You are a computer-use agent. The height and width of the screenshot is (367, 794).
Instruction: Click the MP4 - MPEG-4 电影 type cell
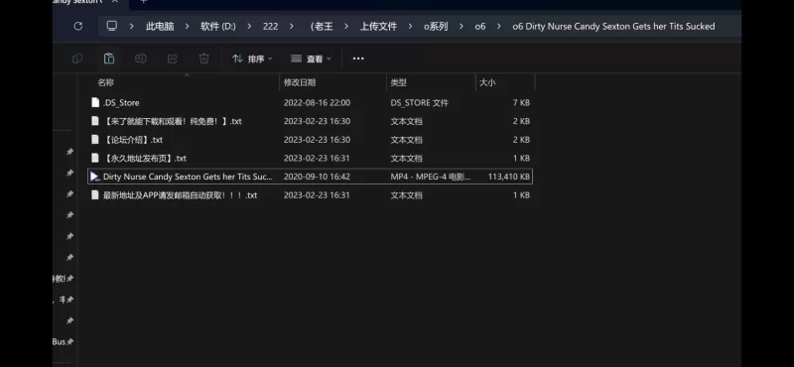[x=431, y=177]
